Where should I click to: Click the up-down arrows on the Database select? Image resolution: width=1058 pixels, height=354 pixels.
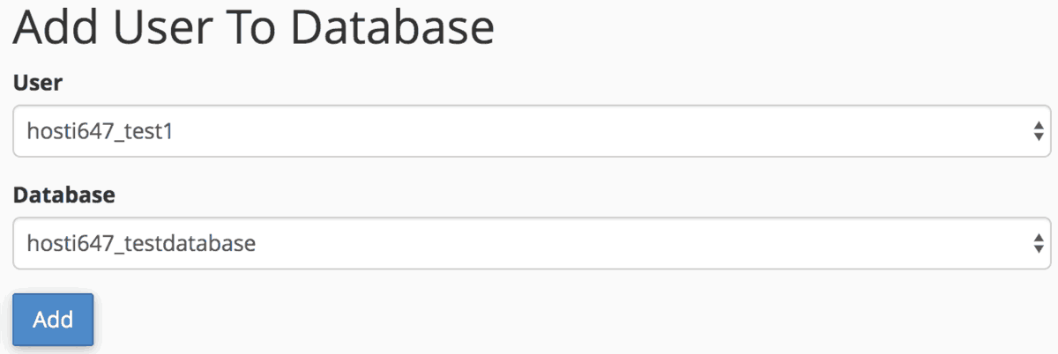click(x=1038, y=243)
